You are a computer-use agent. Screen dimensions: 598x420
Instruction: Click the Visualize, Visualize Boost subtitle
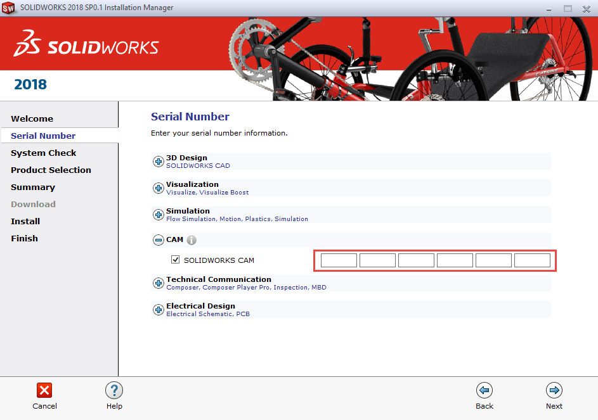pos(207,193)
